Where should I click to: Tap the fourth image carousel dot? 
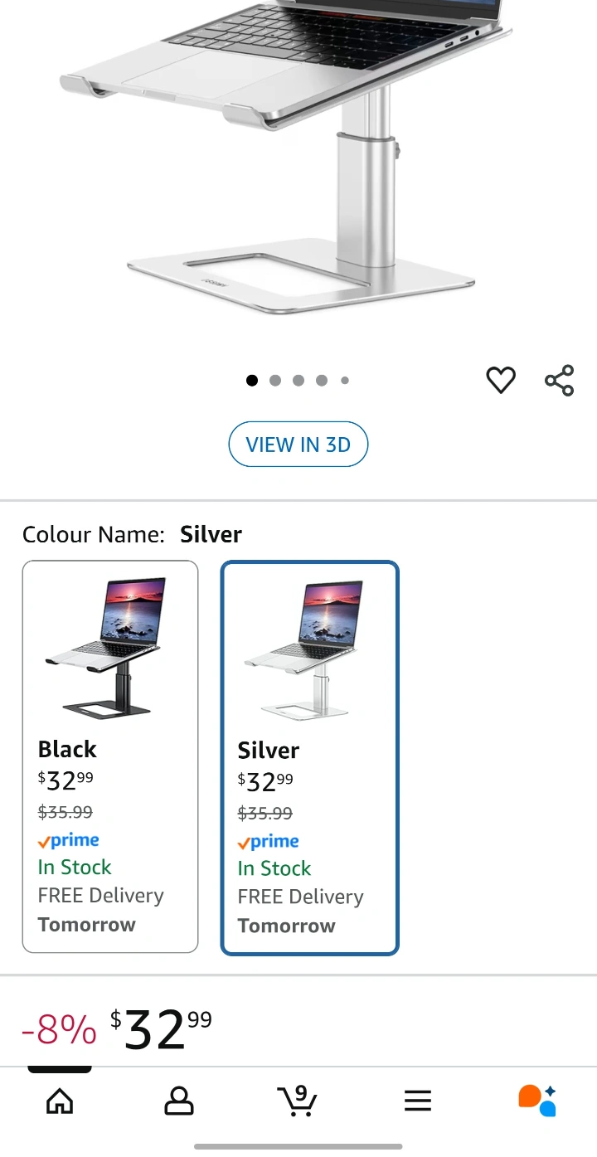click(322, 381)
